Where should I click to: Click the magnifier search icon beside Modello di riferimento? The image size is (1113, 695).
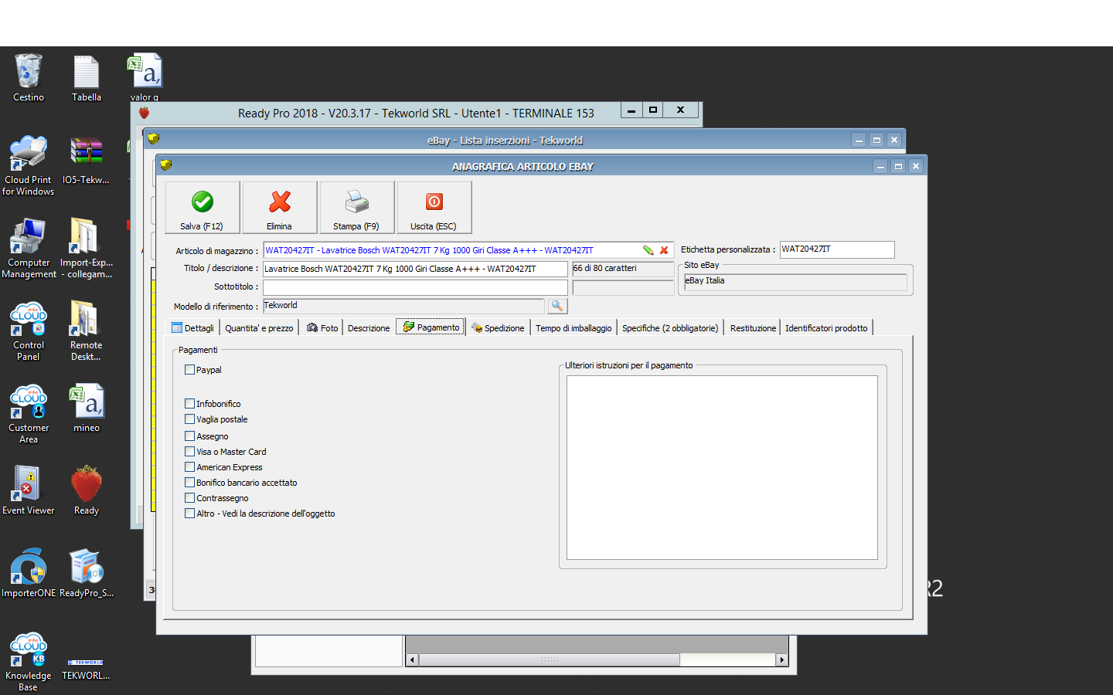(557, 307)
